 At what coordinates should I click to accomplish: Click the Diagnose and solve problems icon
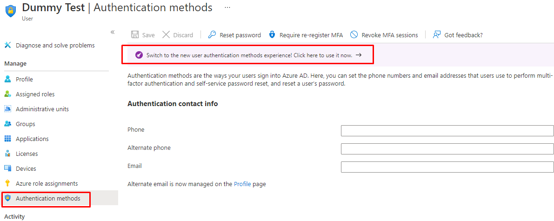coord(7,45)
